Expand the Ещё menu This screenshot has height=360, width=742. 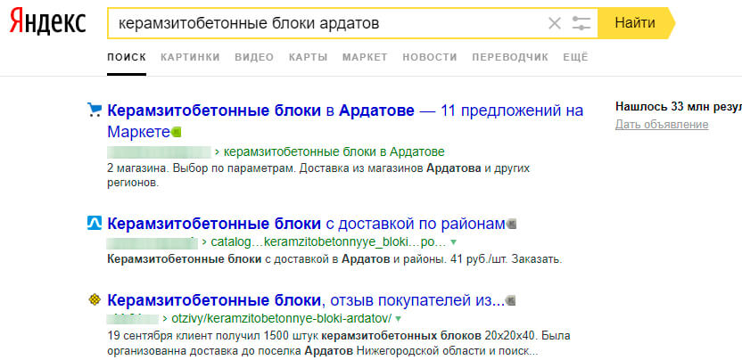(575, 57)
